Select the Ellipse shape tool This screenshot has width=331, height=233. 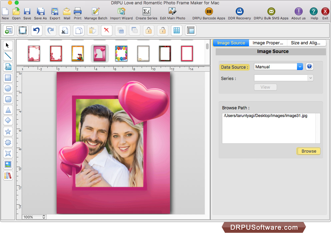pos(8,88)
